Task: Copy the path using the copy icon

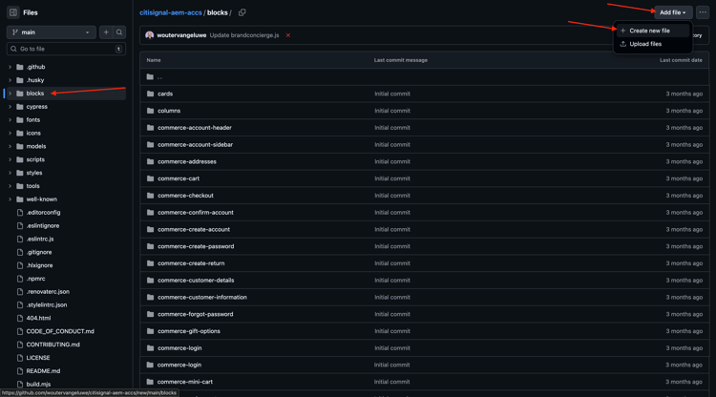Action: click(x=242, y=12)
